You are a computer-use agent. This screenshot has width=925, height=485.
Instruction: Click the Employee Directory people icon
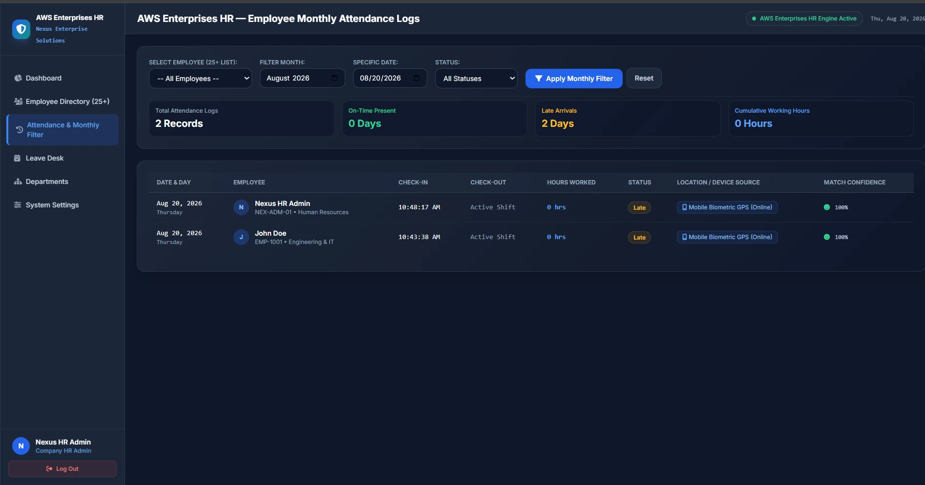coord(18,101)
